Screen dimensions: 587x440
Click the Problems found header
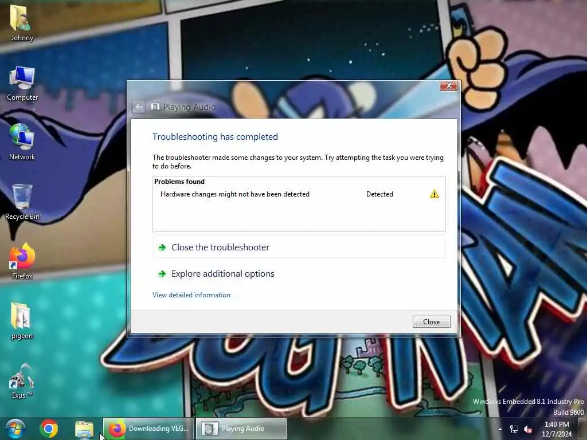[x=179, y=182]
